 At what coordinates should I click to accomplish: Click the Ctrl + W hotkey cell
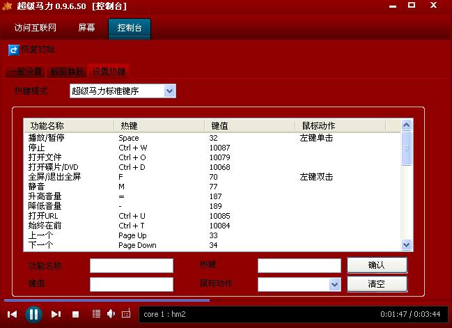tap(132, 148)
